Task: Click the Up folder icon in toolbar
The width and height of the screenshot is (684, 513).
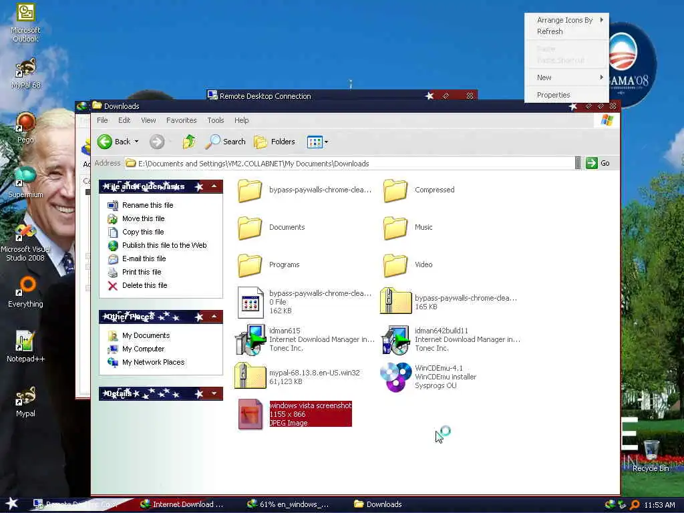Action: click(x=189, y=142)
